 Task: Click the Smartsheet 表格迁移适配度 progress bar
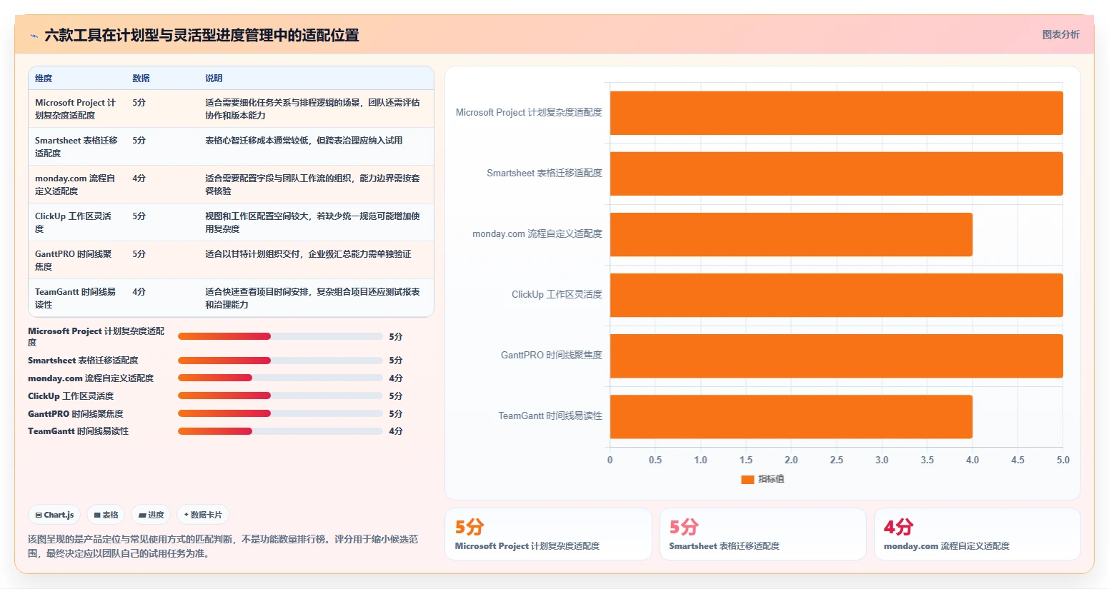tap(280, 361)
